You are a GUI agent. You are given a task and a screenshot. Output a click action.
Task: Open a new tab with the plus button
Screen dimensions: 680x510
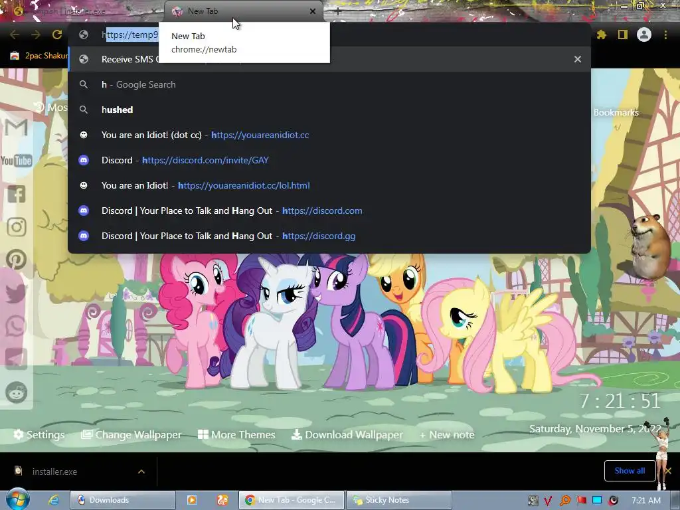click(338, 12)
